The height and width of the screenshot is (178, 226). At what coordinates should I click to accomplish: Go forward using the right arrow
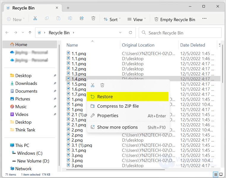point(15,33)
